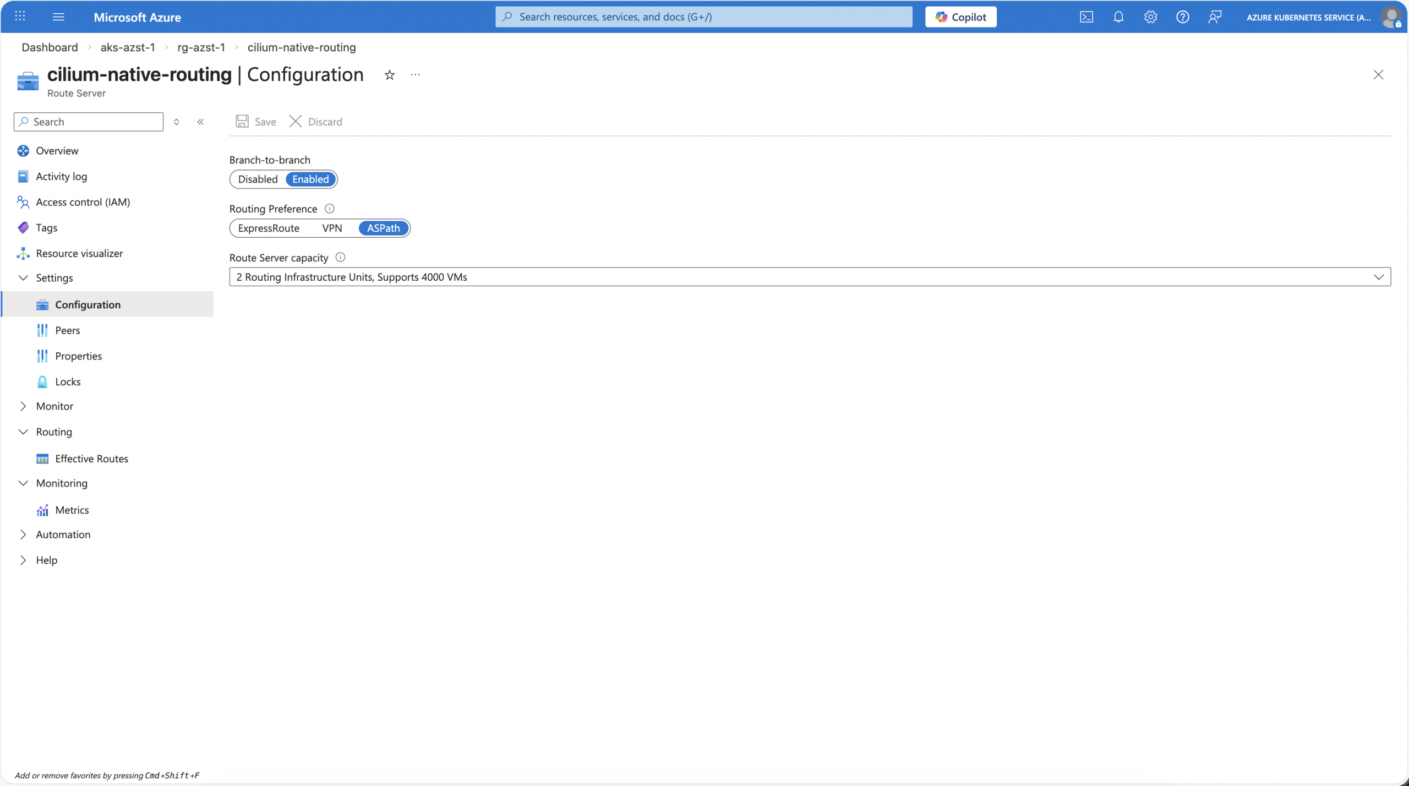Open Effective Routes page

click(x=91, y=459)
